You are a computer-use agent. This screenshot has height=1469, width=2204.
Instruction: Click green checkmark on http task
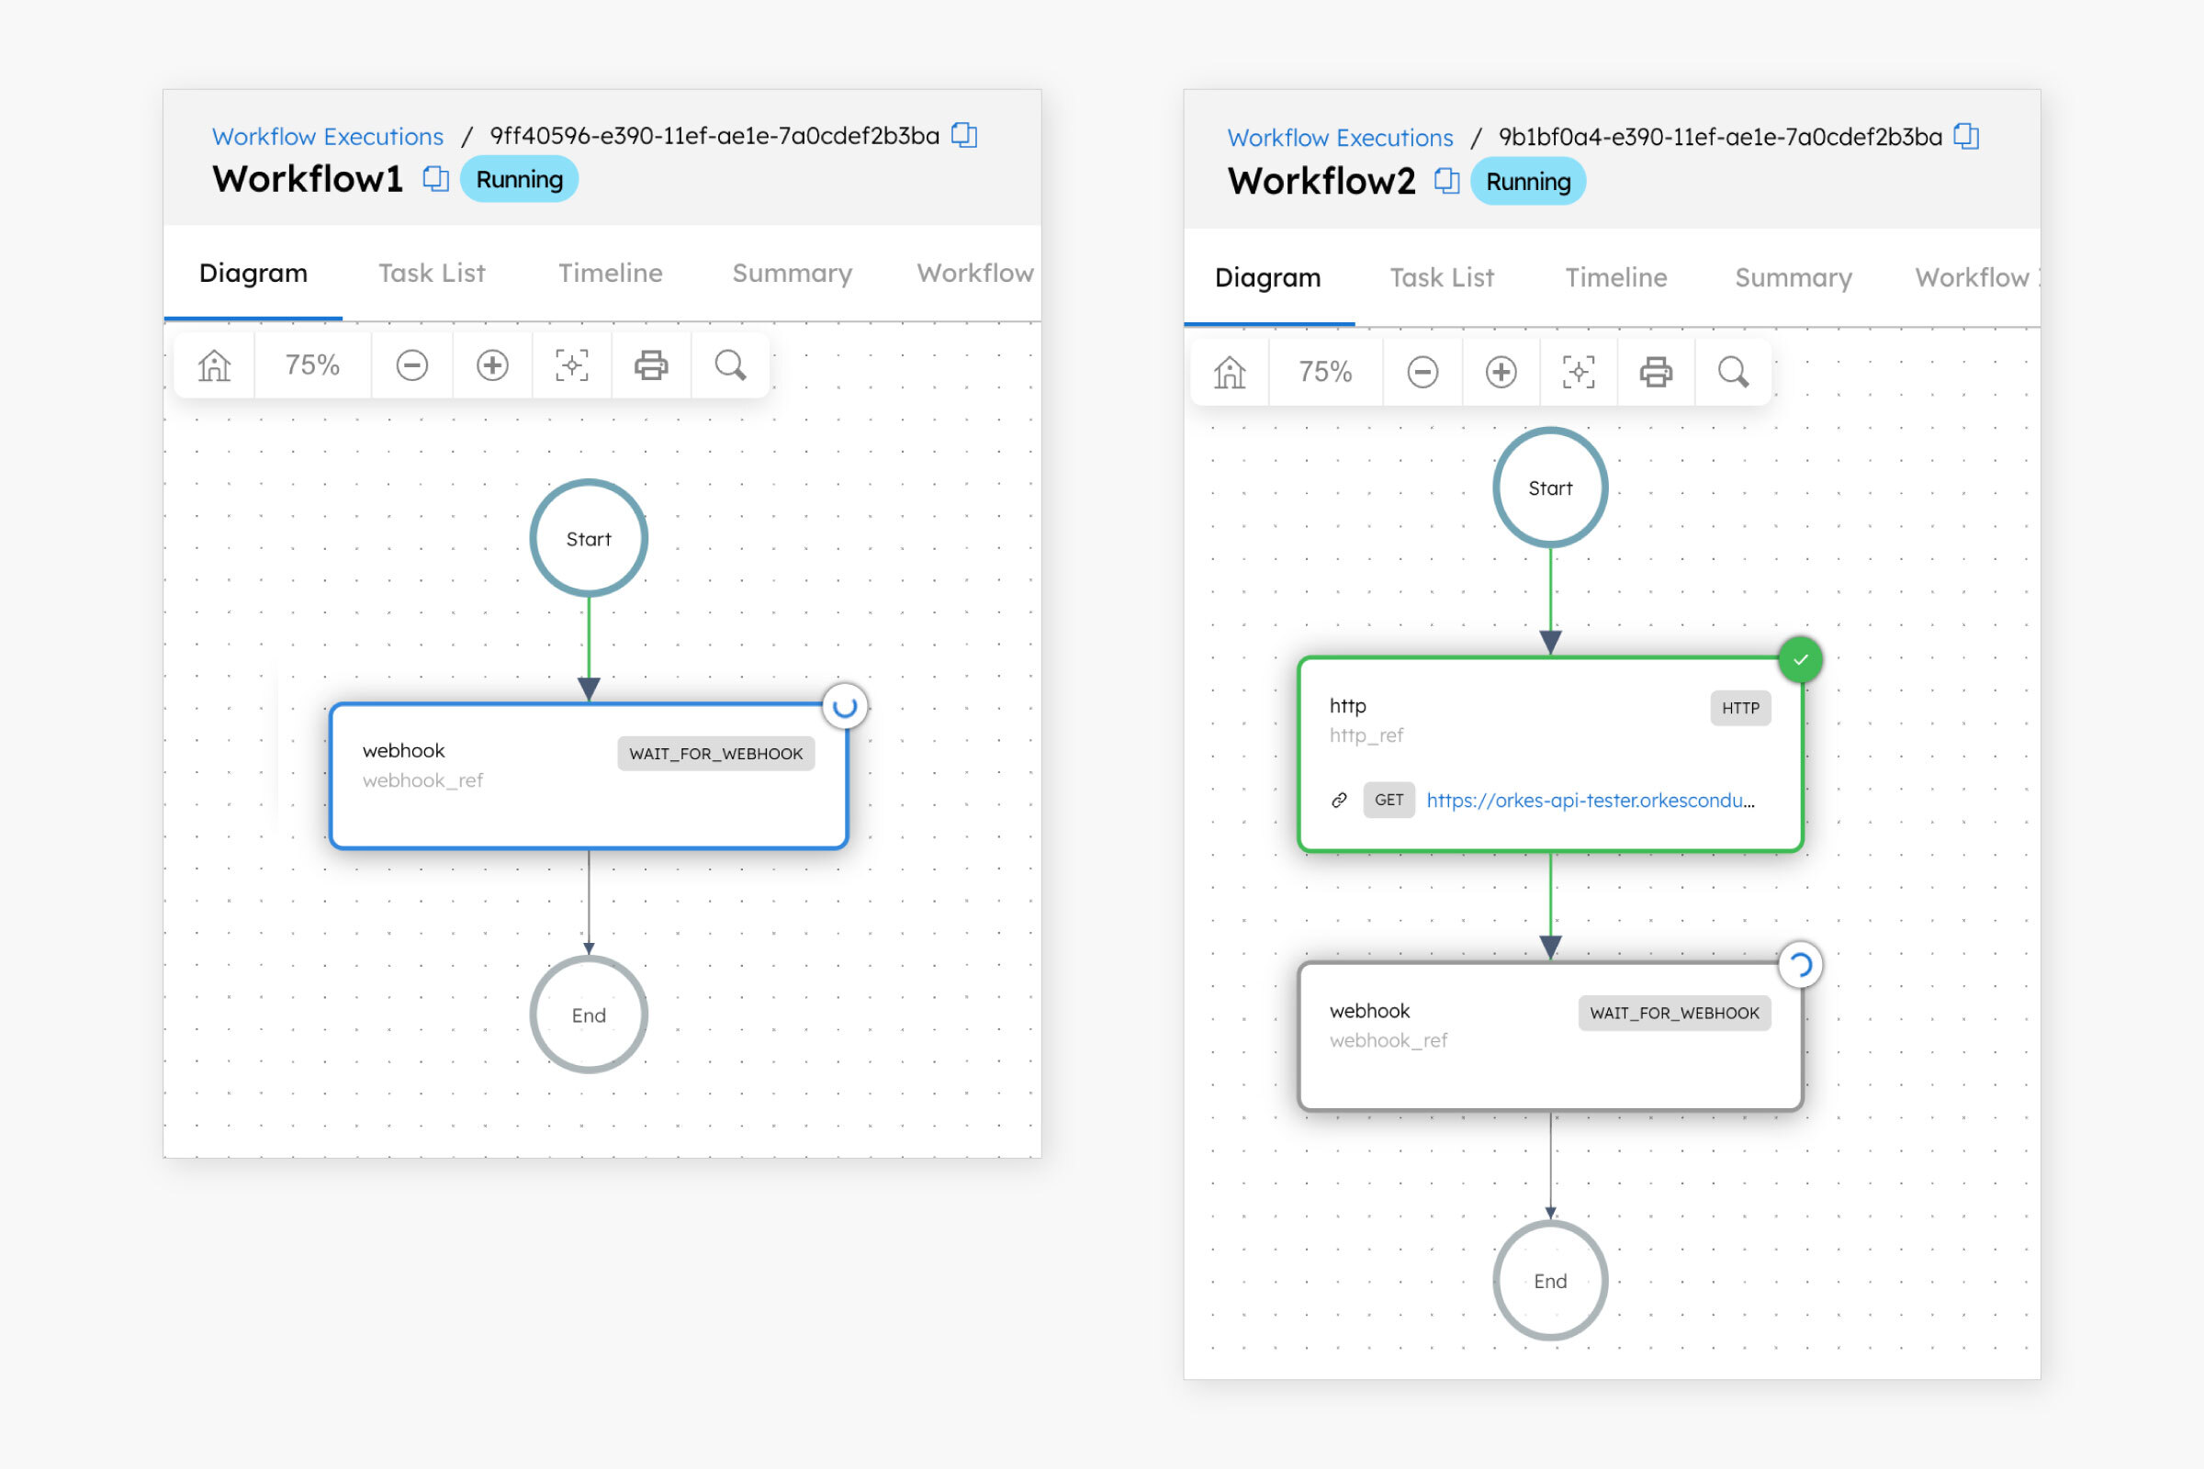click(1800, 659)
